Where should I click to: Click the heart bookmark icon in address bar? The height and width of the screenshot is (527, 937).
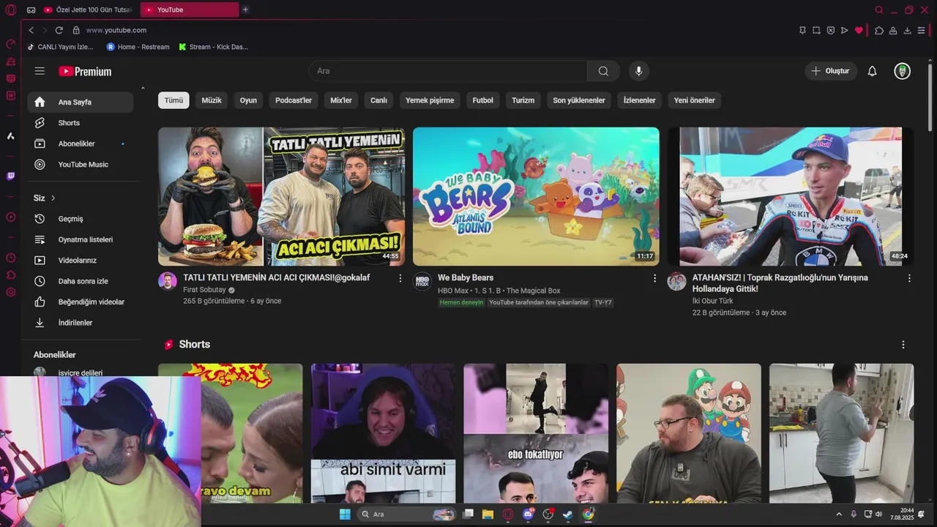pyautogui.click(x=859, y=30)
